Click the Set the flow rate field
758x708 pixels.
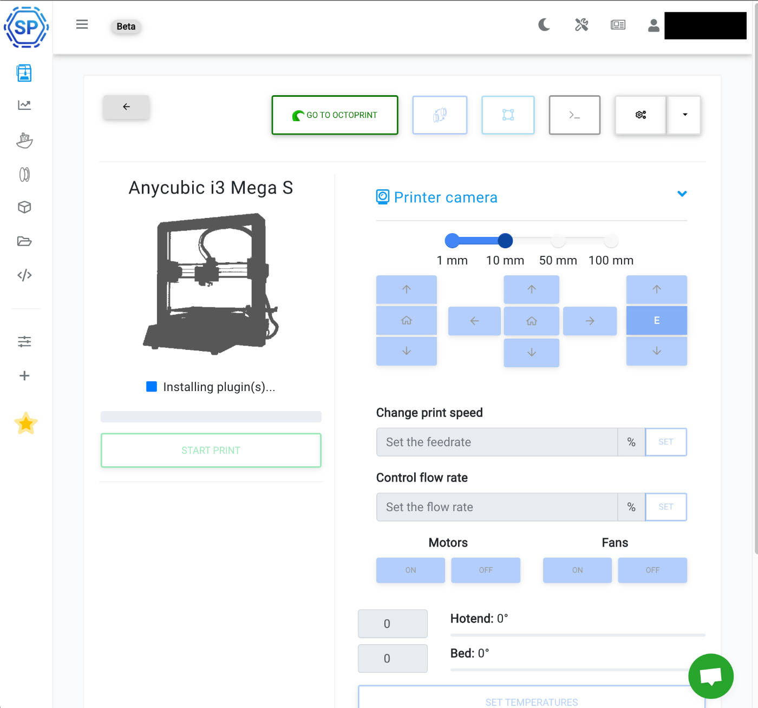497,507
